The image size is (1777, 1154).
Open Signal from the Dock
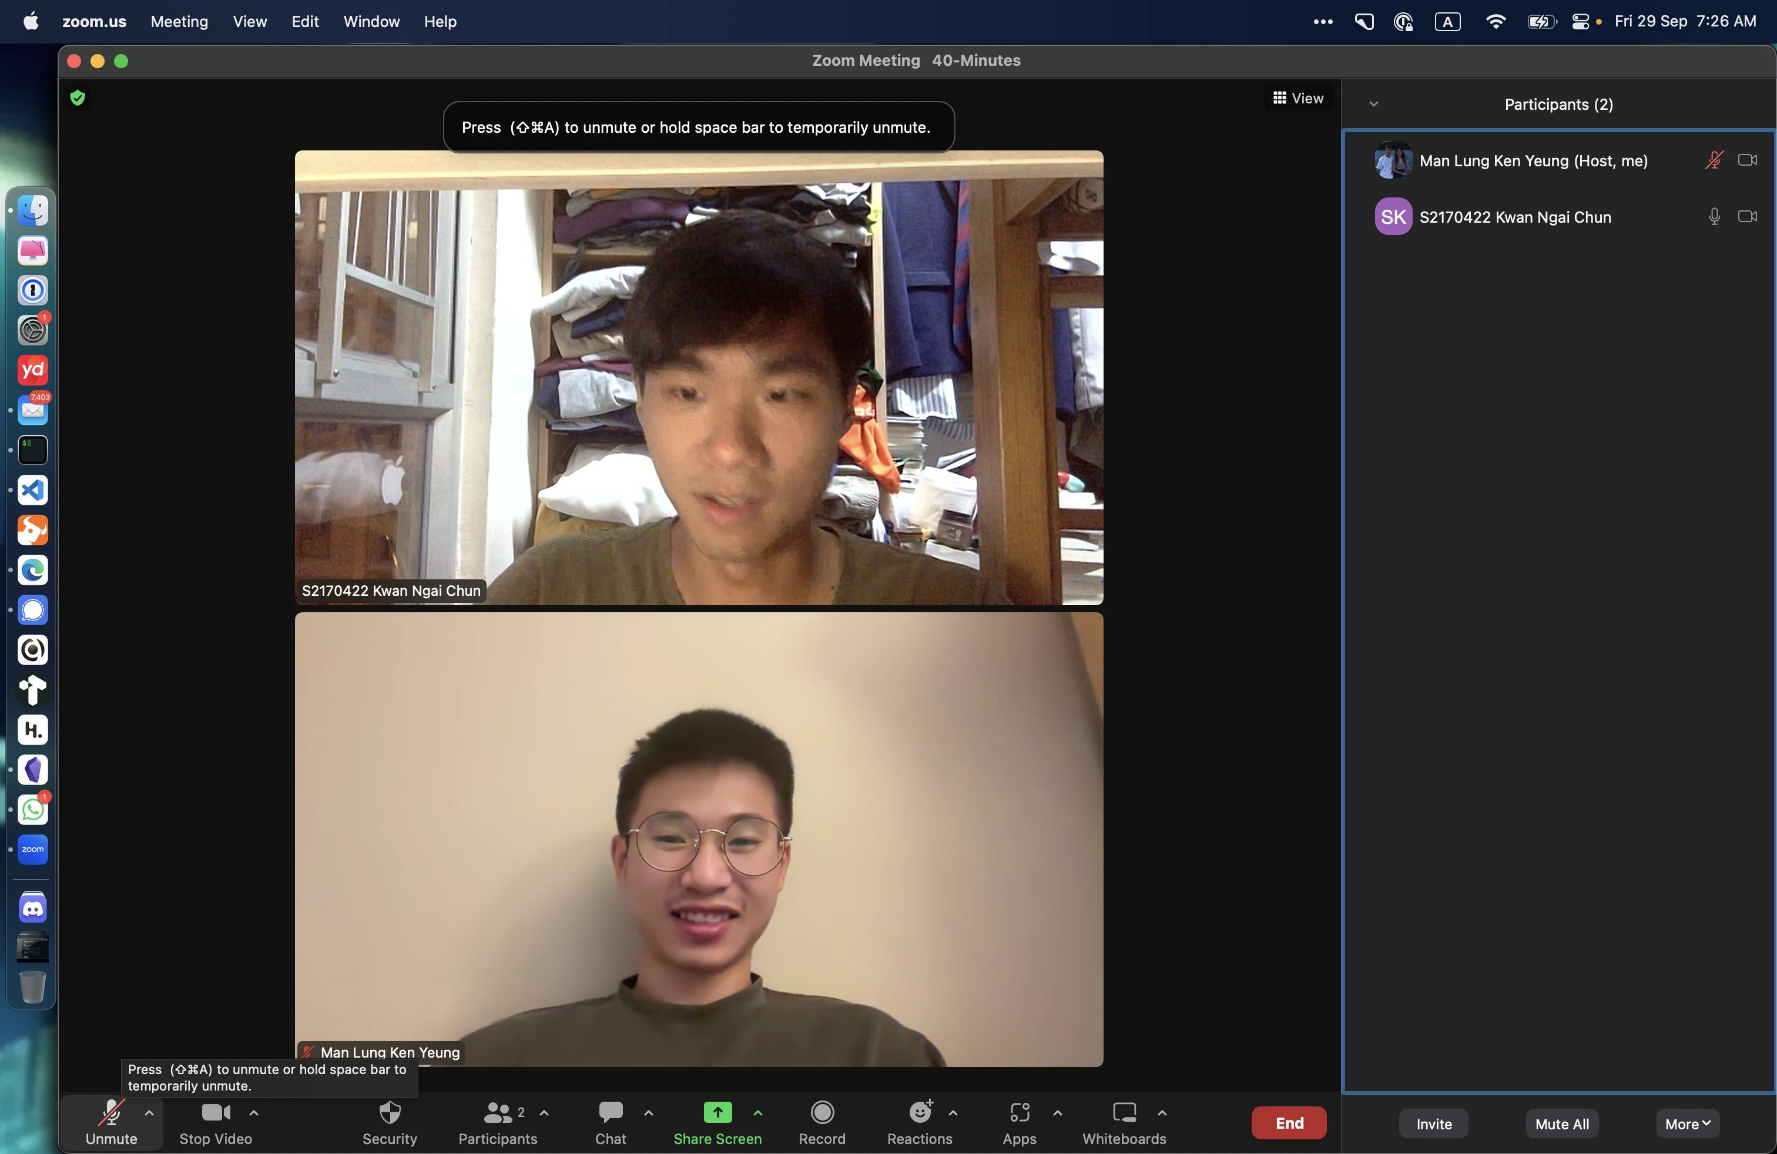click(33, 610)
